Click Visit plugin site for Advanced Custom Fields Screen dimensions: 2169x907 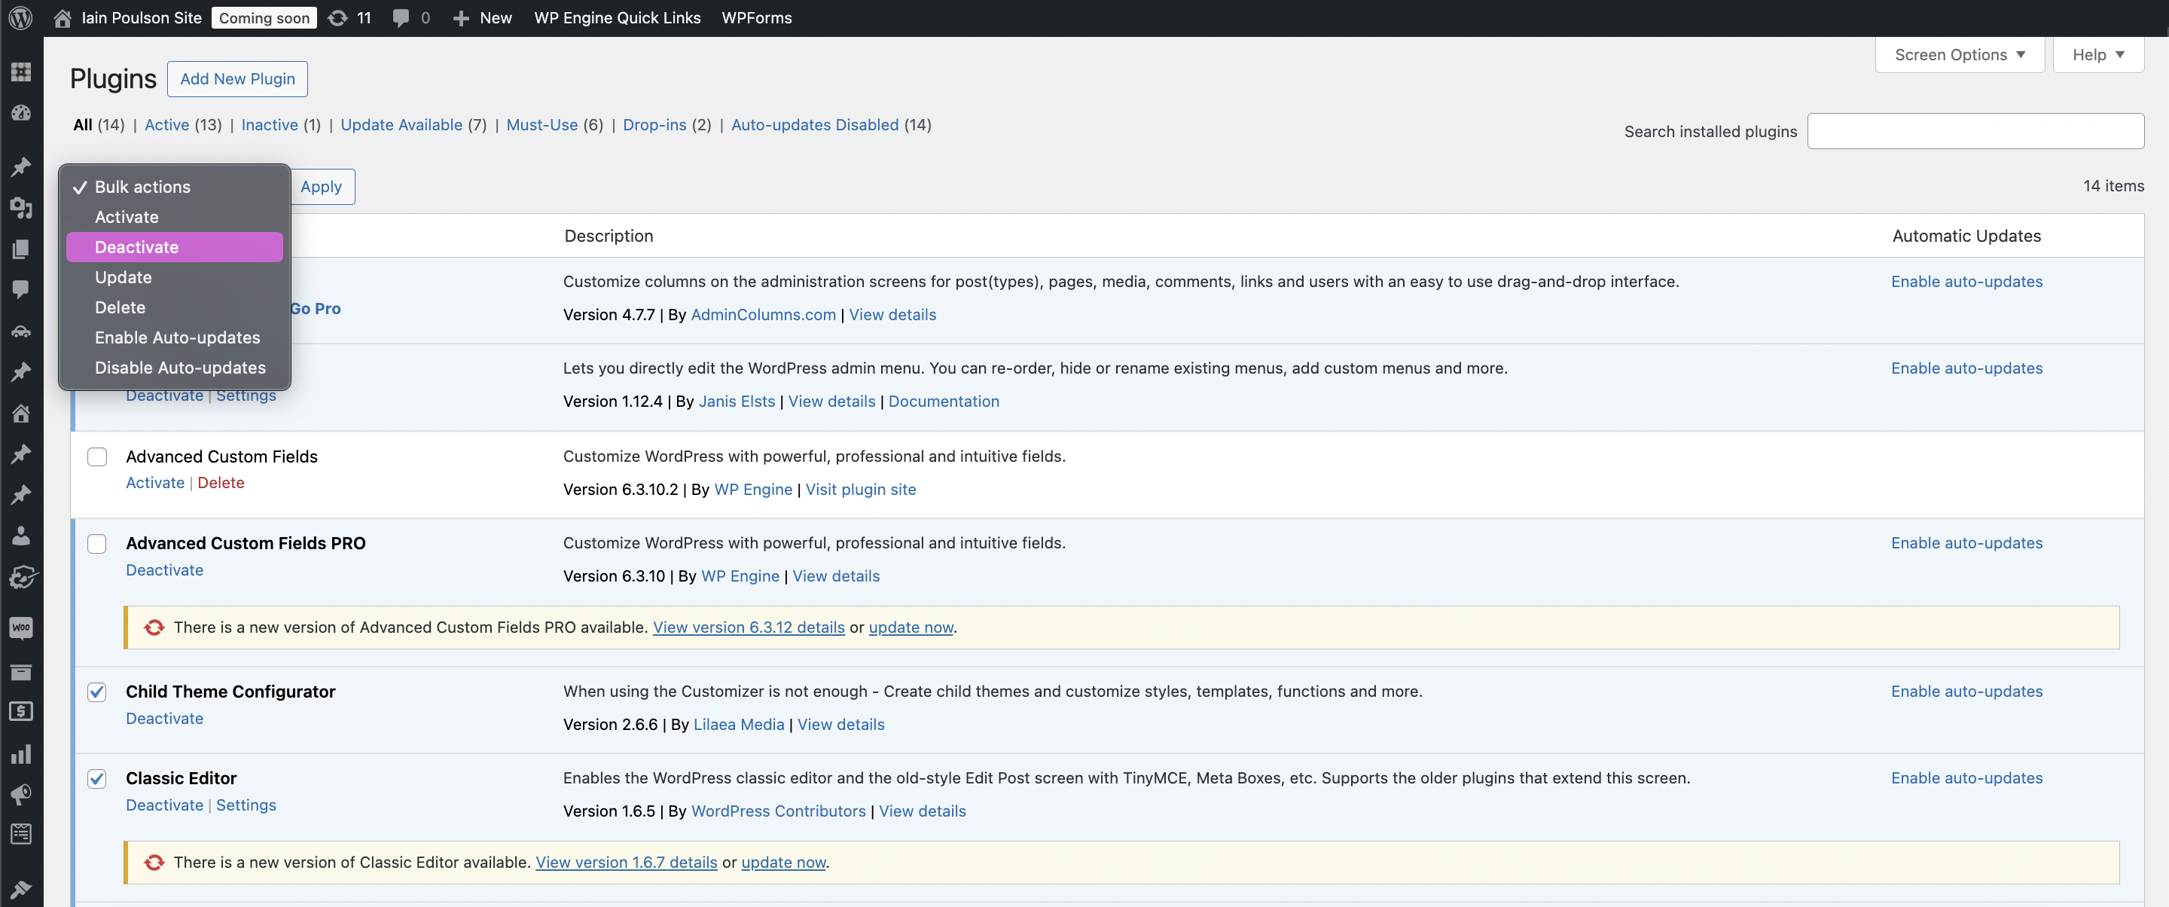coord(859,490)
